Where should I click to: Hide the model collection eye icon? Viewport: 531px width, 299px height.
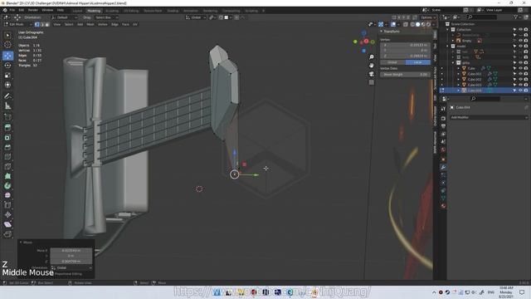click(520, 47)
